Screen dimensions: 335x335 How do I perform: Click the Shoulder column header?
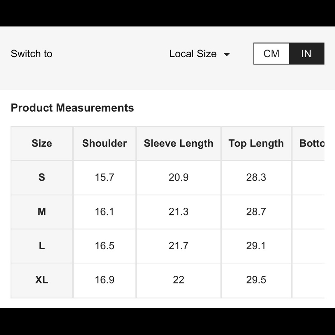105,143
